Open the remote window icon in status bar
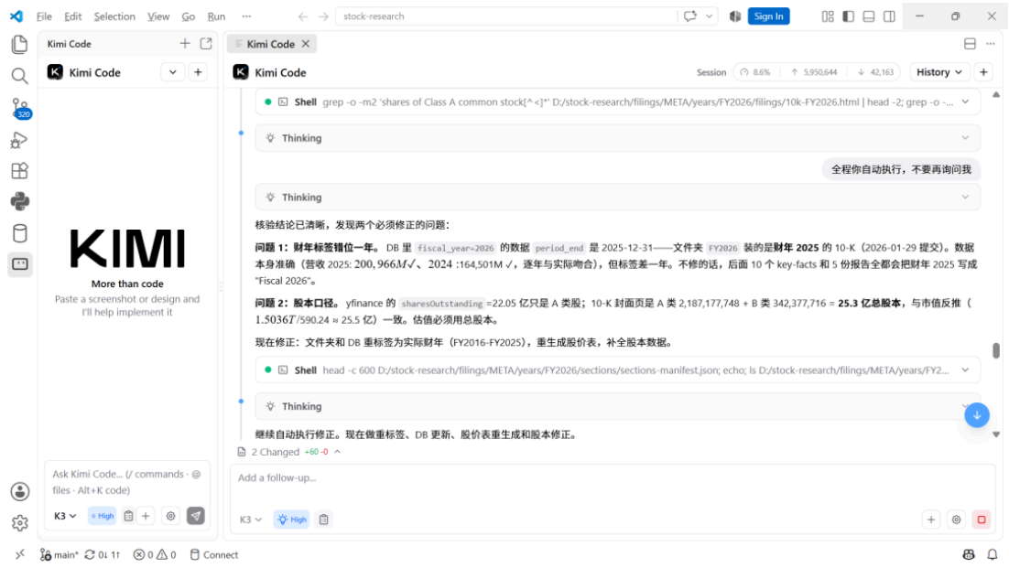Screen dimensions: 1009x568 click(x=20, y=554)
